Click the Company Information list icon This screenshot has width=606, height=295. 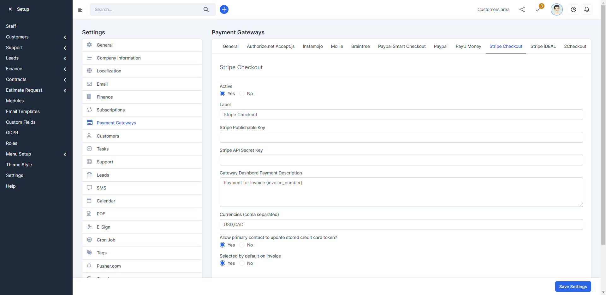click(x=89, y=58)
